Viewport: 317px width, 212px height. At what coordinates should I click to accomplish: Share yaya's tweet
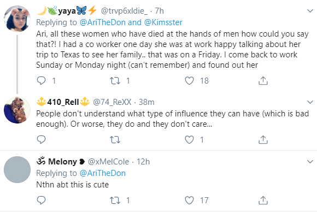click(x=263, y=81)
